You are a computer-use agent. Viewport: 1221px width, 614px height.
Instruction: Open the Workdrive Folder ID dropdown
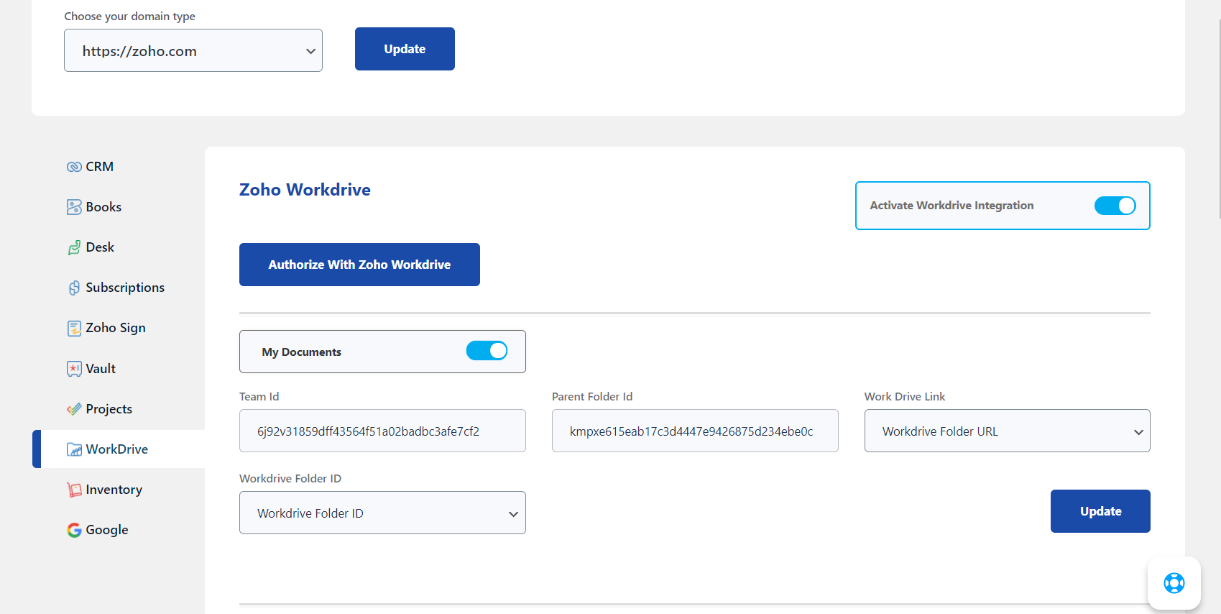(382, 513)
